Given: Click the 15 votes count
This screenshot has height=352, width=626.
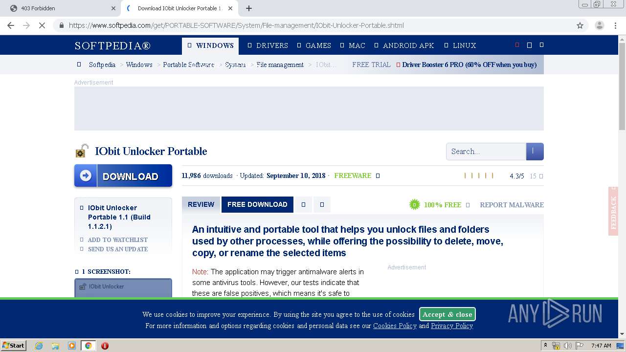Looking at the screenshot, I should (533, 176).
